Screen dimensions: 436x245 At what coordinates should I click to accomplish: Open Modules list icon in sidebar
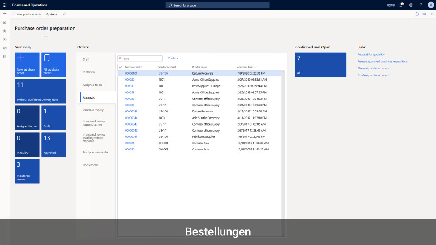pos(4,57)
